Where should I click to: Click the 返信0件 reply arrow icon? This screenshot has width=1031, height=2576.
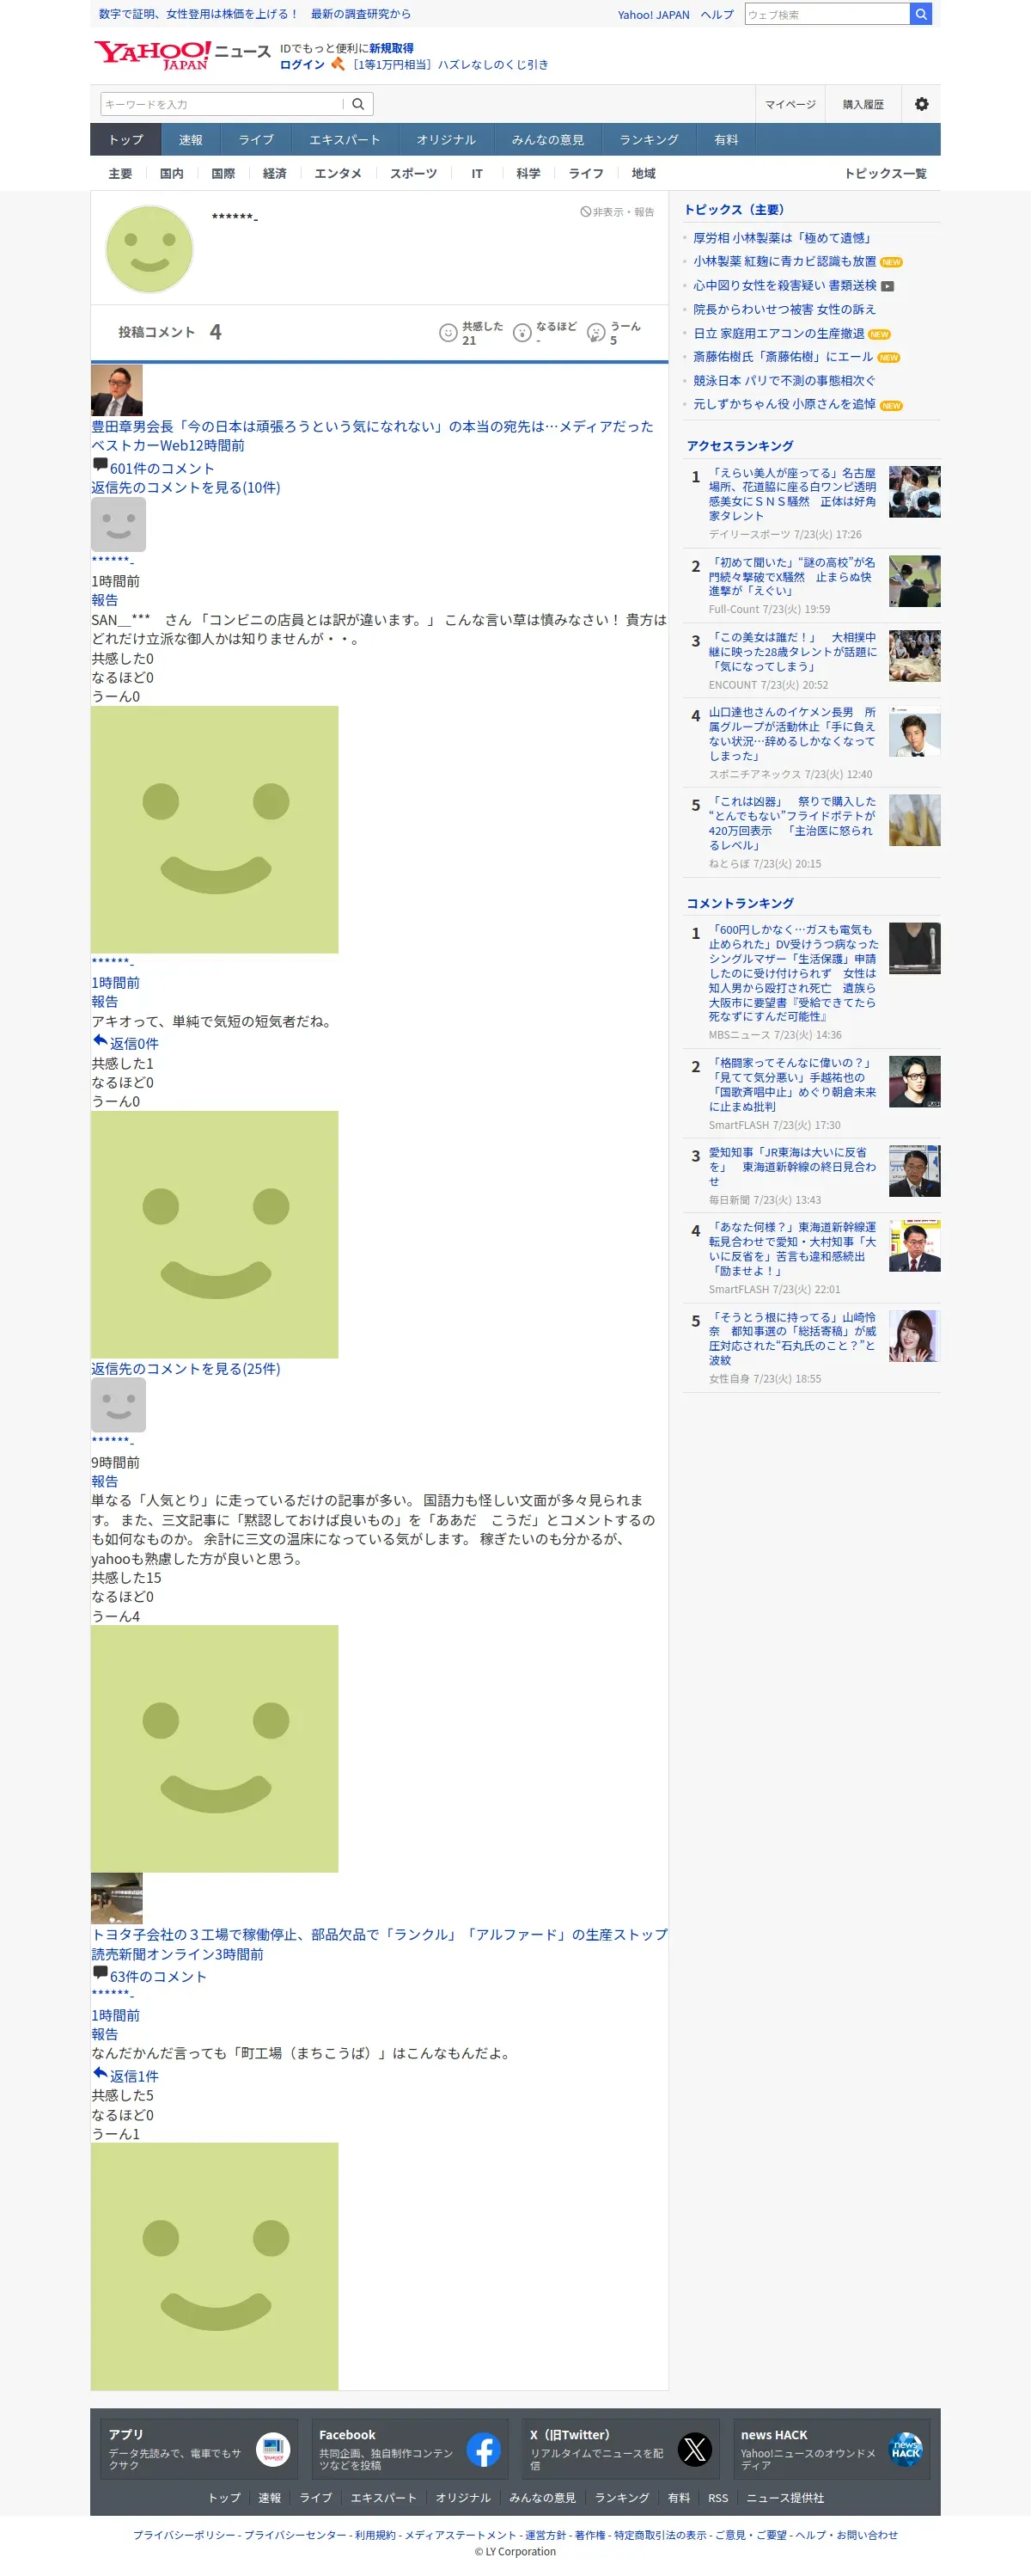coord(100,1040)
